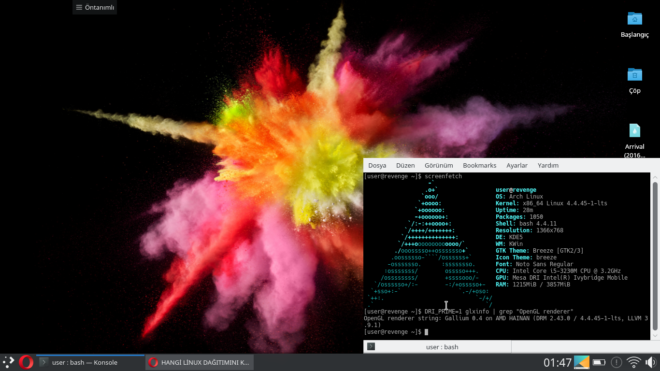Click the 'RAM: 1215MiB / 3857MiB' line

pos(533,285)
